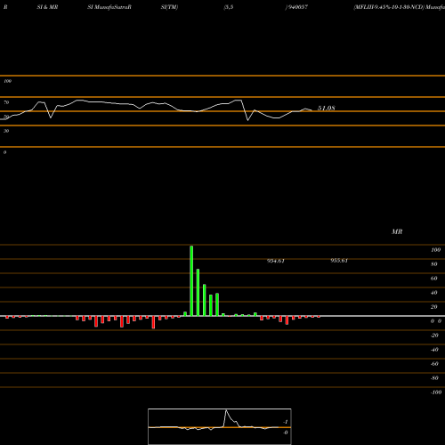Viewport: 445px width, 445px height.
Task: Click the MR axis label -100
Action: tap(436, 392)
